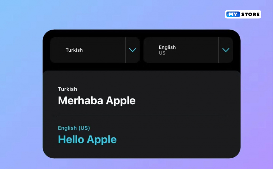The width and height of the screenshot is (273, 169).
Task: Click the teal English (US) label
Action: 74,128
